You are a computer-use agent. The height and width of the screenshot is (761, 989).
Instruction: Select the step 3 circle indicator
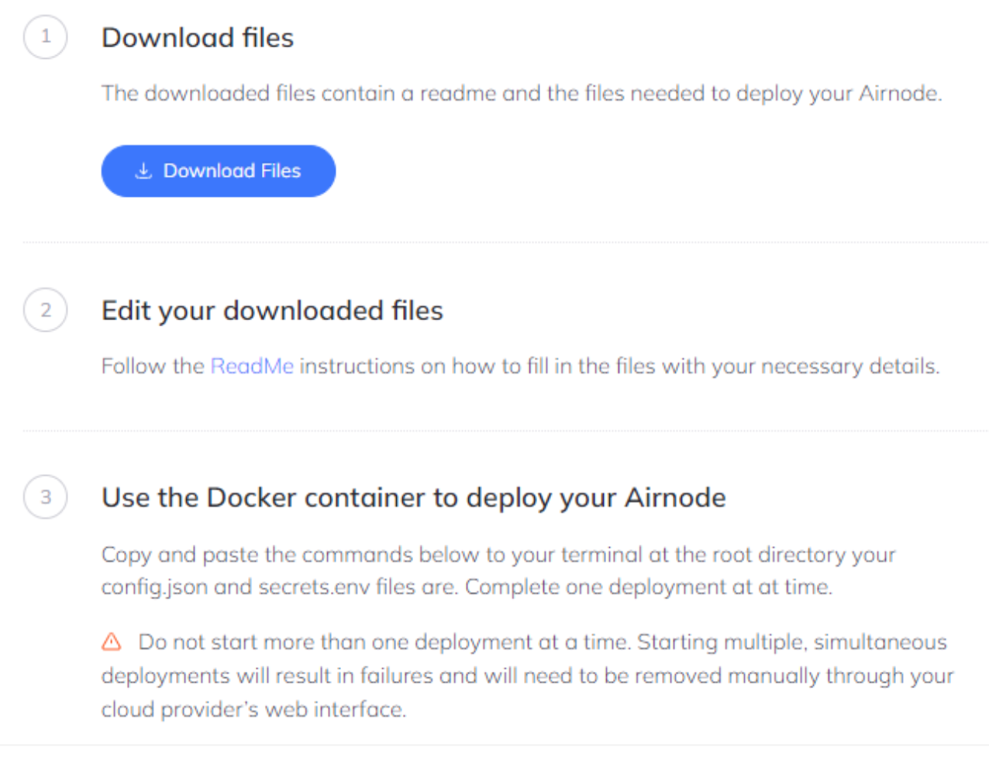click(x=46, y=497)
